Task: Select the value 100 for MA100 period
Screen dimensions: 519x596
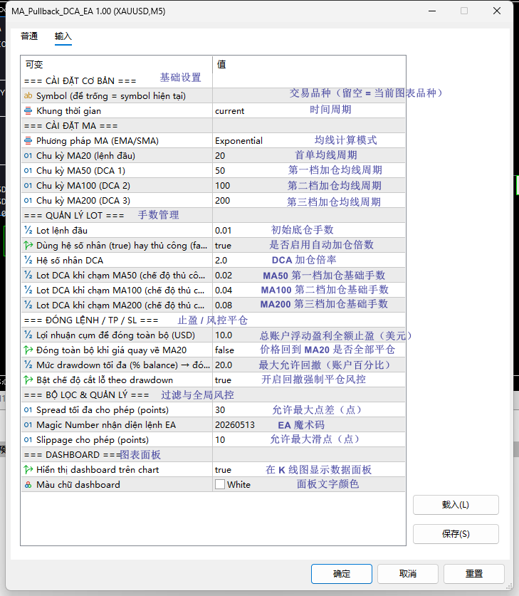Action: point(223,186)
